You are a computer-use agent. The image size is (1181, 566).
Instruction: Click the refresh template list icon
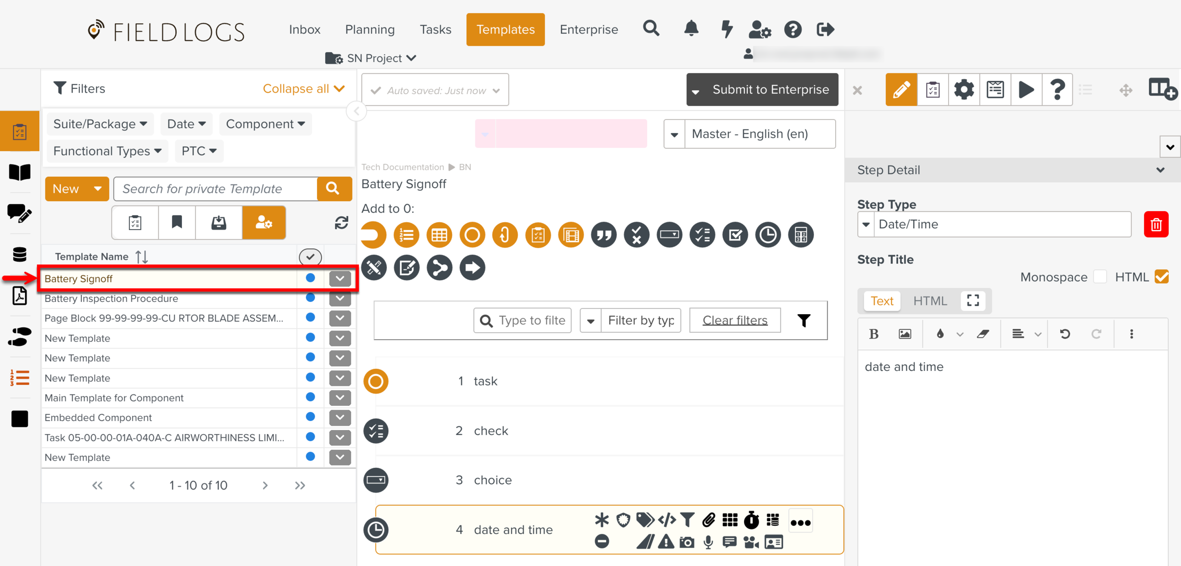click(341, 223)
